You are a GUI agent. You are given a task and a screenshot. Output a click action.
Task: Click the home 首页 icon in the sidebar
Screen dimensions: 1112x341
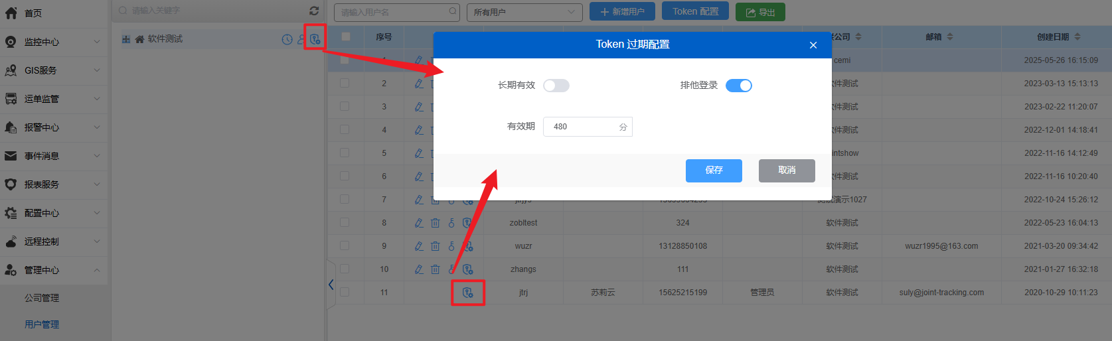tap(11, 13)
